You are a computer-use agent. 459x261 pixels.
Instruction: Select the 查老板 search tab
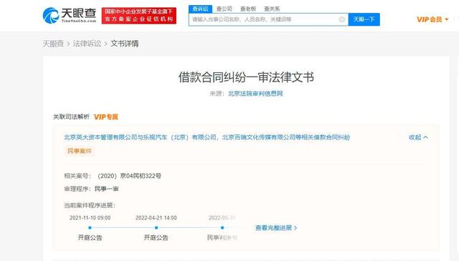[x=248, y=9]
